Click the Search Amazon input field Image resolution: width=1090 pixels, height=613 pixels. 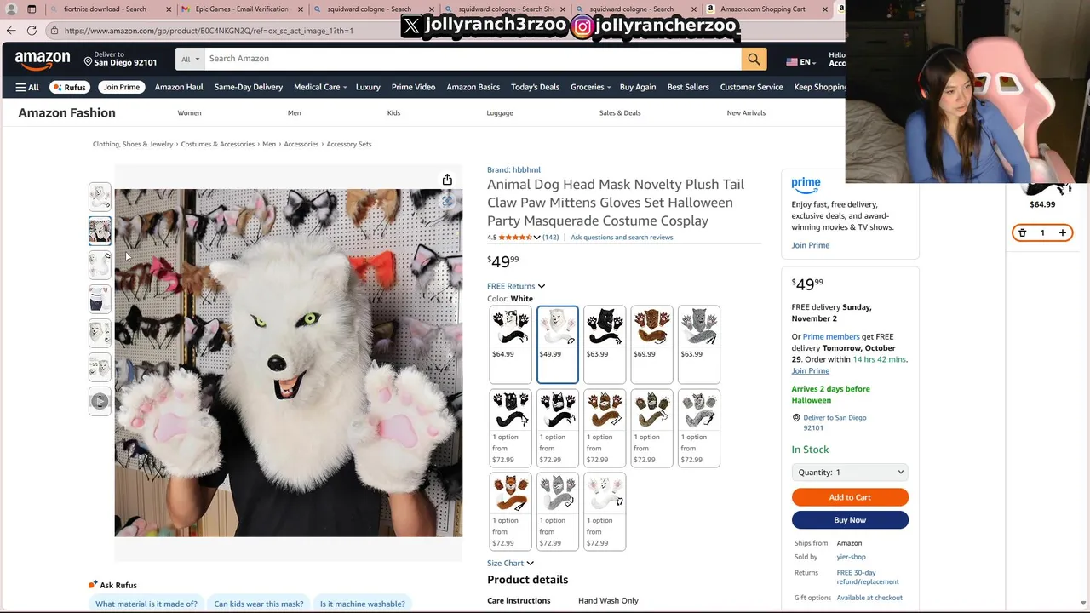click(x=473, y=59)
